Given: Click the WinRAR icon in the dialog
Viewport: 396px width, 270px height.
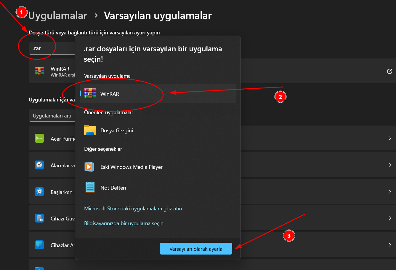Looking at the screenshot, I should pos(90,93).
